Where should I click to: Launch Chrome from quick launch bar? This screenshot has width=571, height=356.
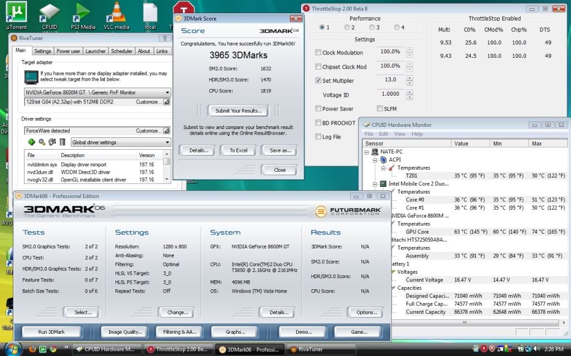53,349
